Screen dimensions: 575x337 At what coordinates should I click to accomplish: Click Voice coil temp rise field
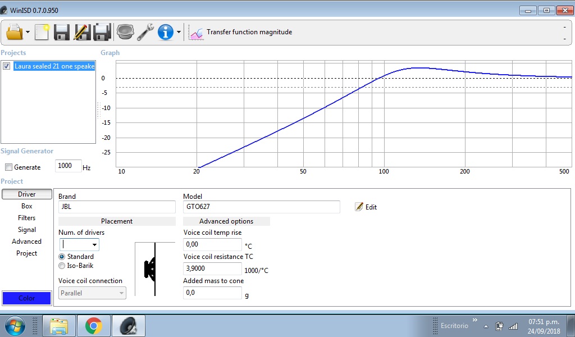tap(212, 244)
